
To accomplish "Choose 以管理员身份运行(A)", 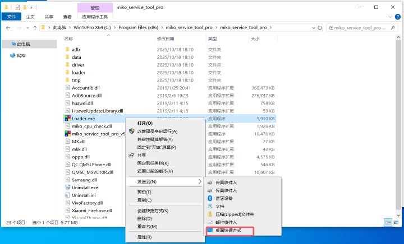I will click(x=157, y=132).
